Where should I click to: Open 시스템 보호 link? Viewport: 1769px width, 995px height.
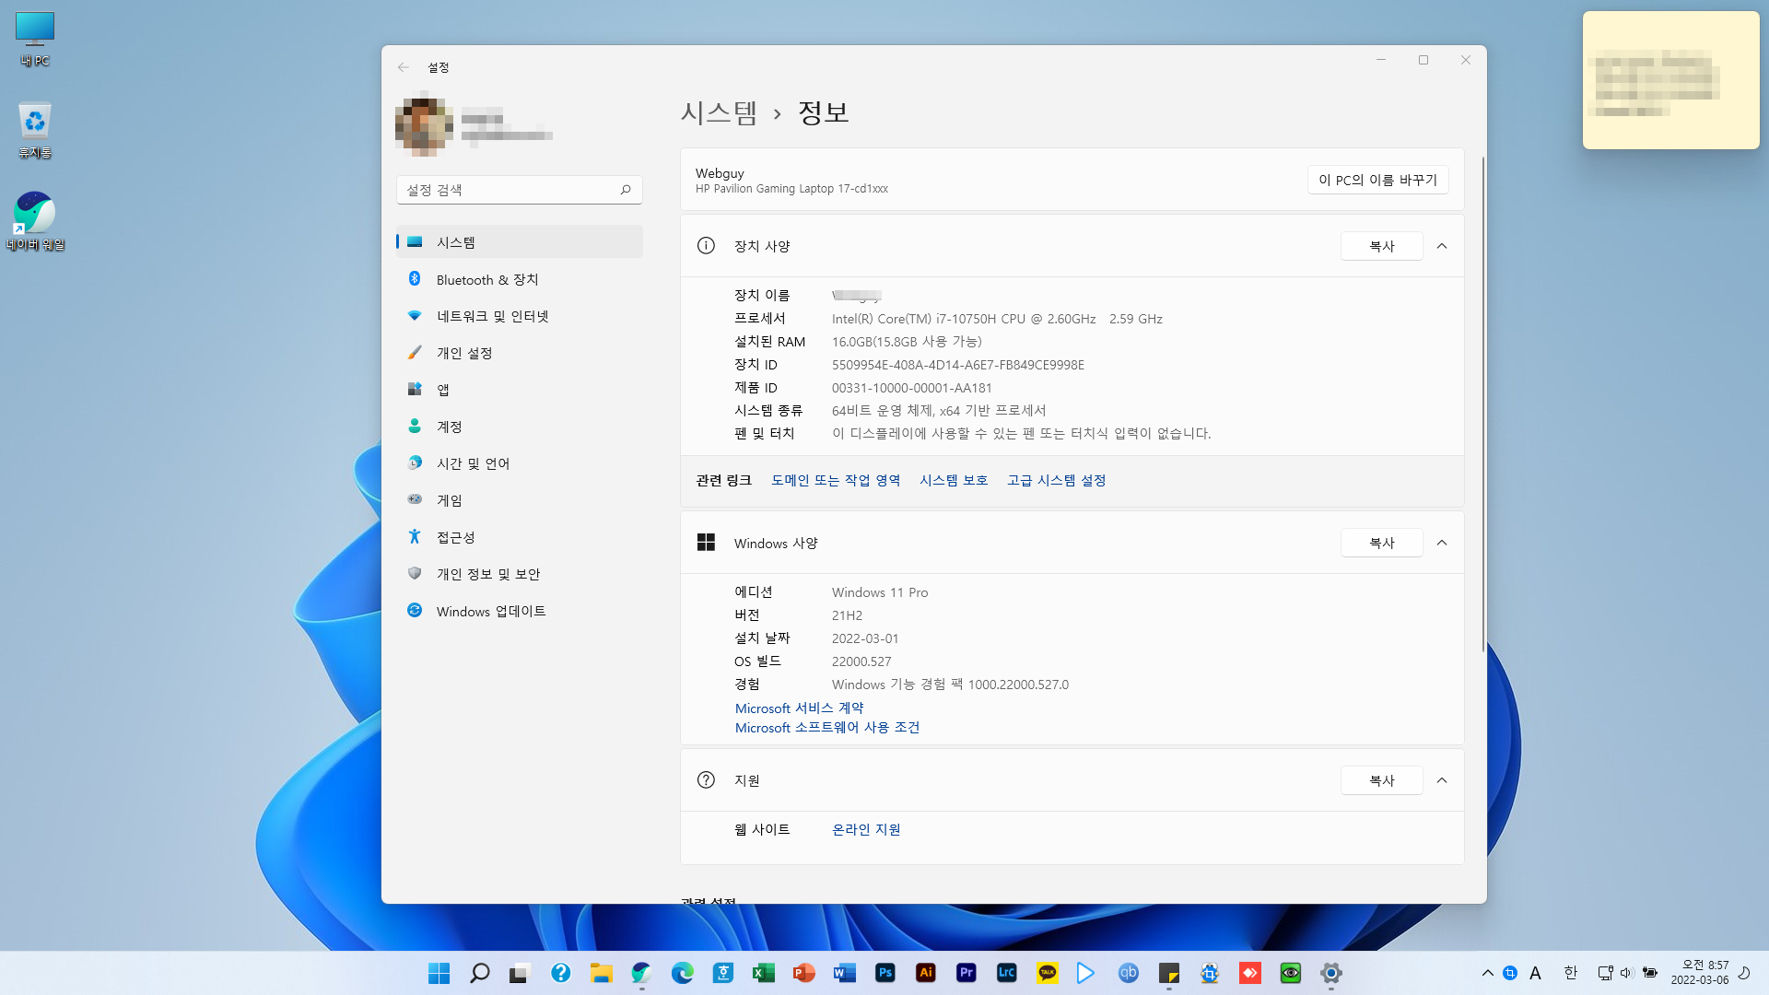point(954,480)
